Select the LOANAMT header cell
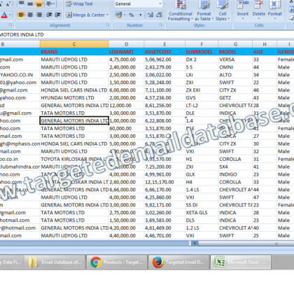Viewport: 294px width, 294px height. click(126, 52)
